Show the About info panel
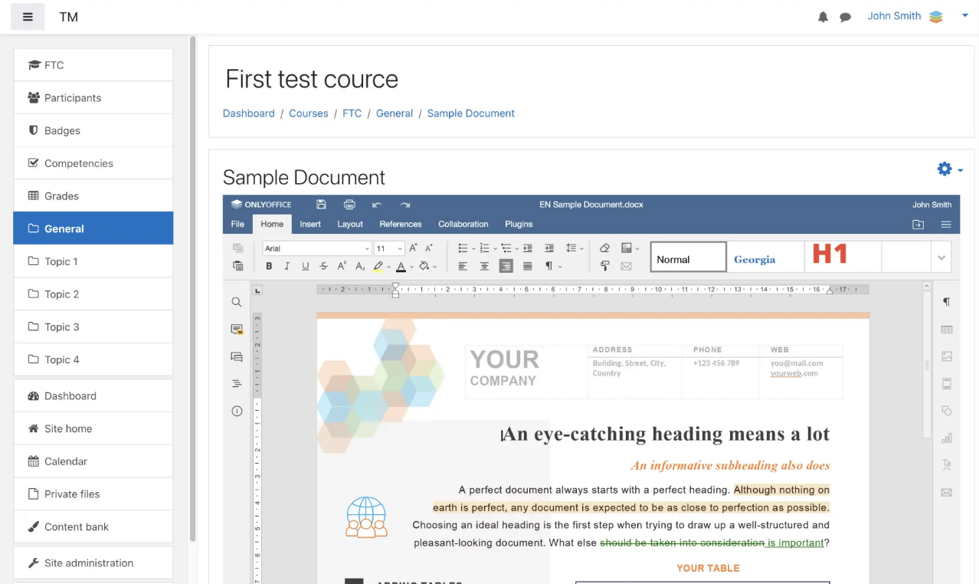The image size is (979, 584). point(237,412)
